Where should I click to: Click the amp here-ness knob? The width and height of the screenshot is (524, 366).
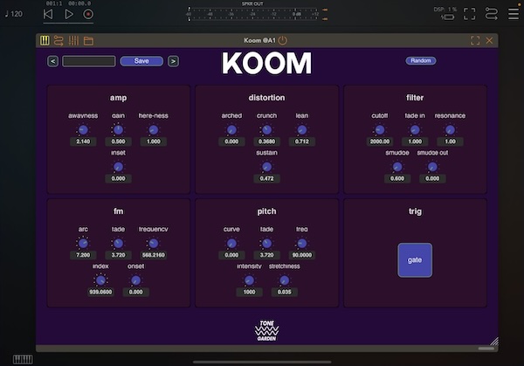tap(154, 129)
